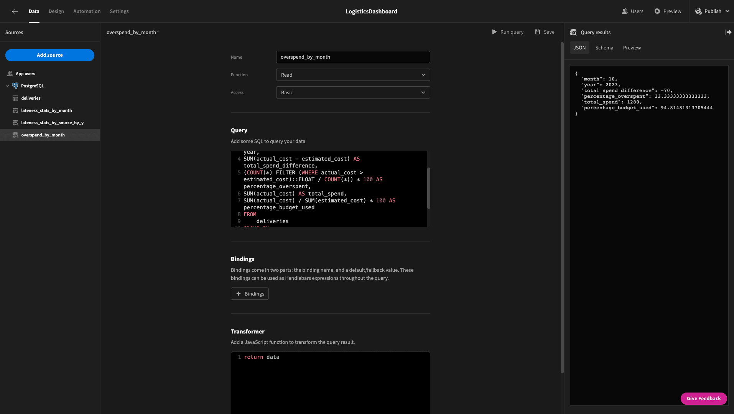
Task: Select deliveries table in sources
Action: coord(50,98)
